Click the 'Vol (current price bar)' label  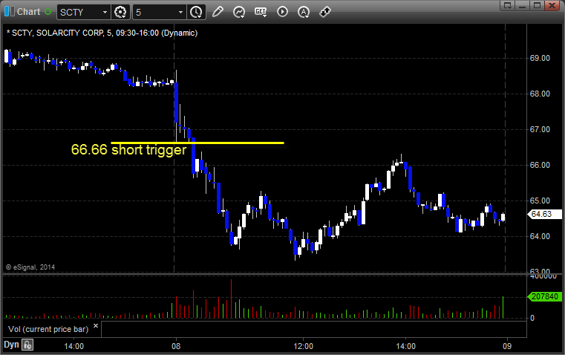click(48, 329)
